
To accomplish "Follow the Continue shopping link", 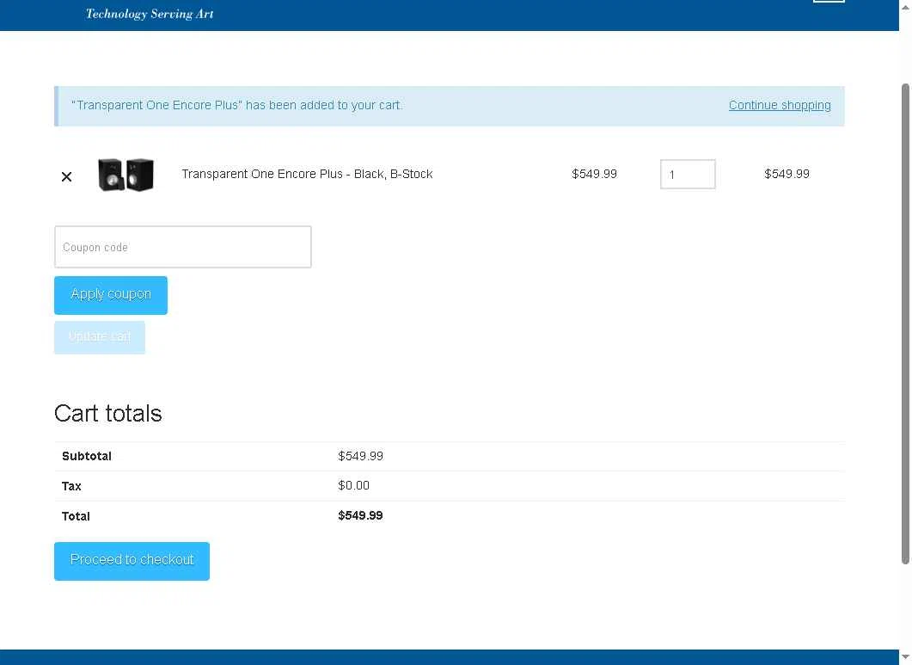I will click(x=780, y=106).
